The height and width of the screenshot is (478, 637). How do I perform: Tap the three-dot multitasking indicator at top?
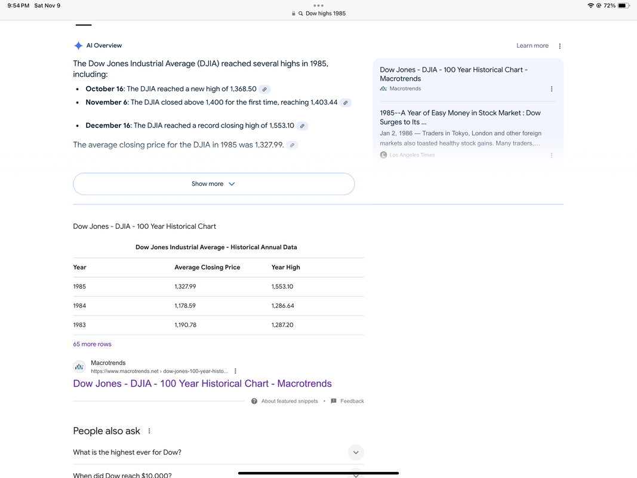(319, 6)
